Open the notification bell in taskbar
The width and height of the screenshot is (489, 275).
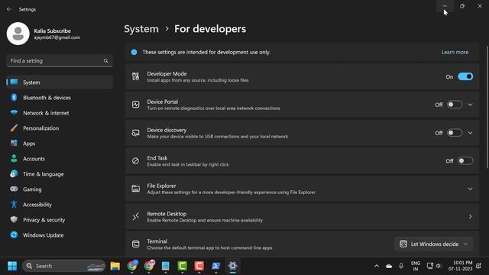tap(479, 266)
